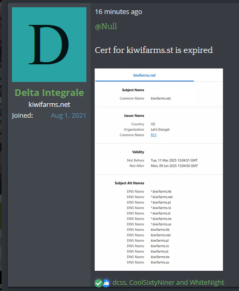Click the kiwifarms.us DNS name entry
This screenshot has width=239, height=291.
point(160,262)
